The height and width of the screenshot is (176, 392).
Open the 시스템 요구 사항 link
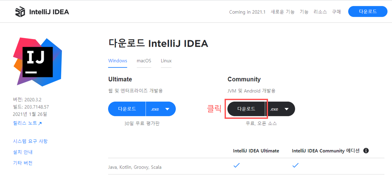click(x=30, y=141)
